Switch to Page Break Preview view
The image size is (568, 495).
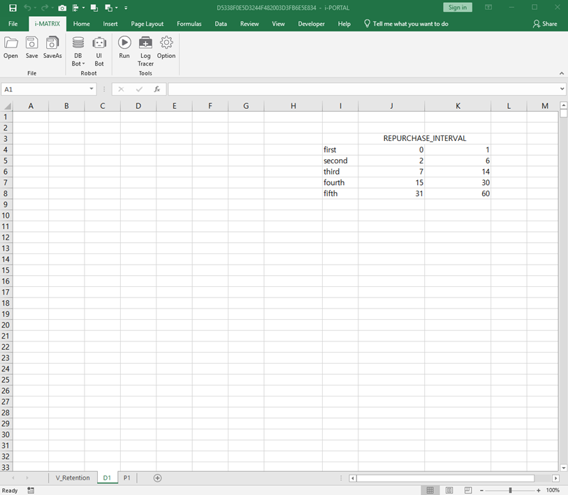tap(467, 489)
